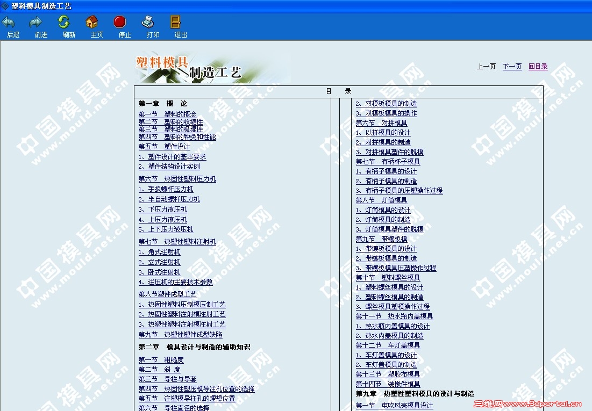Open 双模板模具的制造 link
Image resolution: width=592 pixels, height=411 pixels.
(387, 103)
